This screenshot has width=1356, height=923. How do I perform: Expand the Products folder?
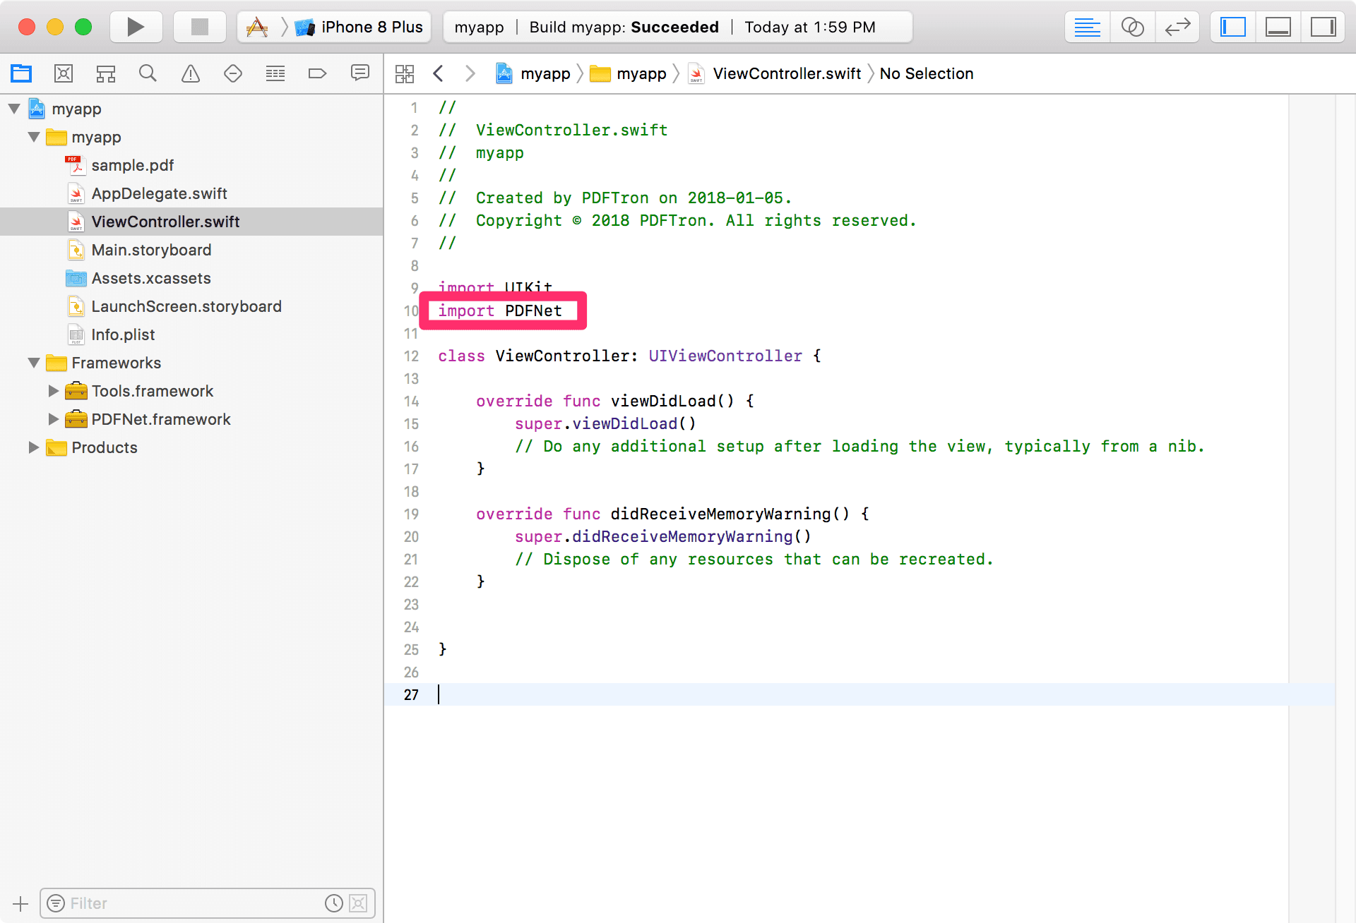tap(33, 447)
